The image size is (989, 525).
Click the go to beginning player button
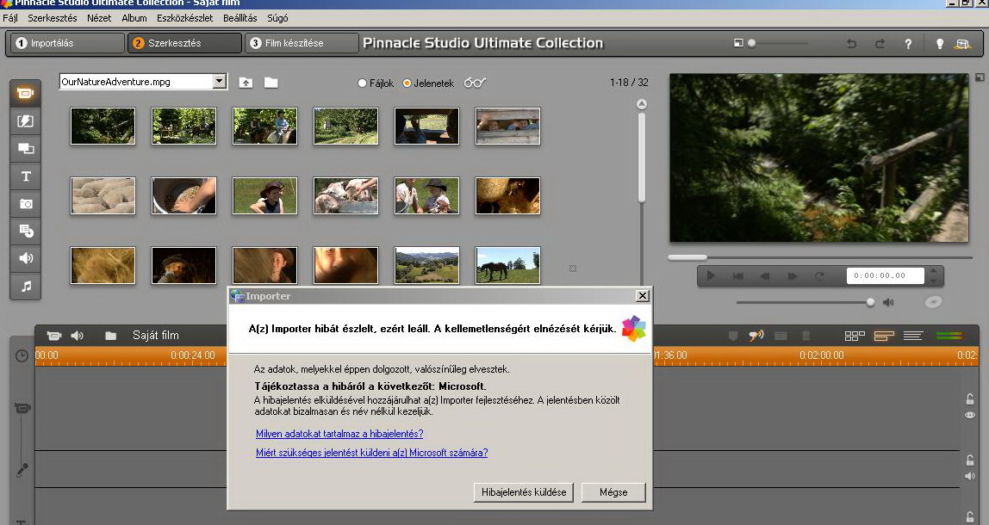[x=738, y=275]
